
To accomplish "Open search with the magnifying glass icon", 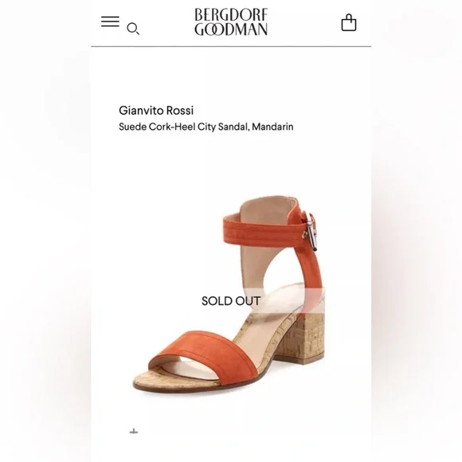I will coord(133,29).
